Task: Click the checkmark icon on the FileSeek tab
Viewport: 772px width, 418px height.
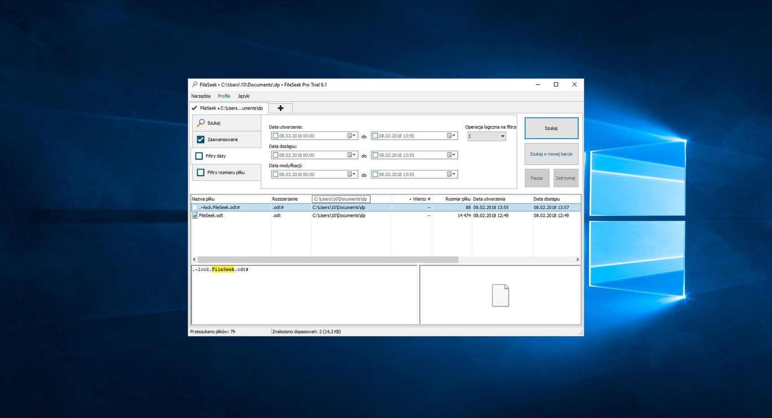Action: click(194, 108)
